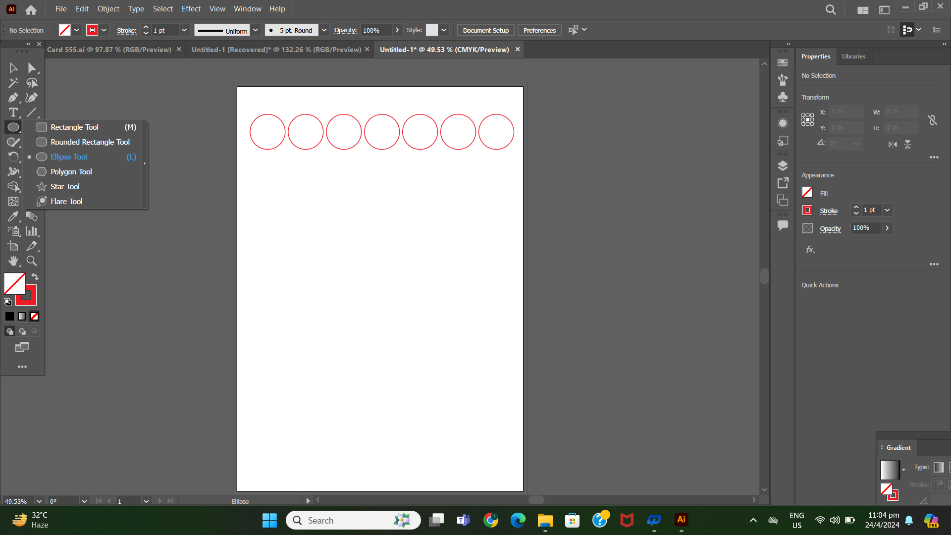Open the stroke color dropdown arrow
The height and width of the screenshot is (535, 951).
tap(104, 30)
